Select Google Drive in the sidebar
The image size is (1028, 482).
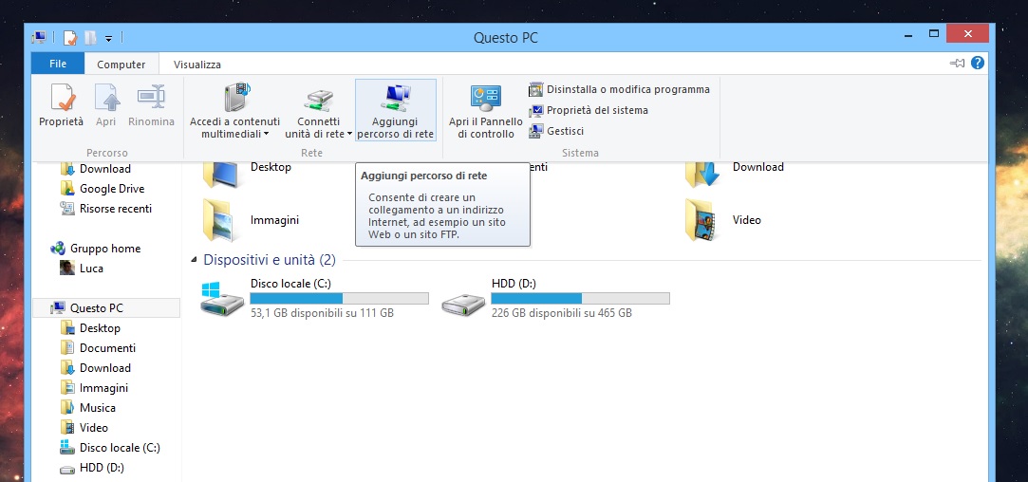coord(111,189)
